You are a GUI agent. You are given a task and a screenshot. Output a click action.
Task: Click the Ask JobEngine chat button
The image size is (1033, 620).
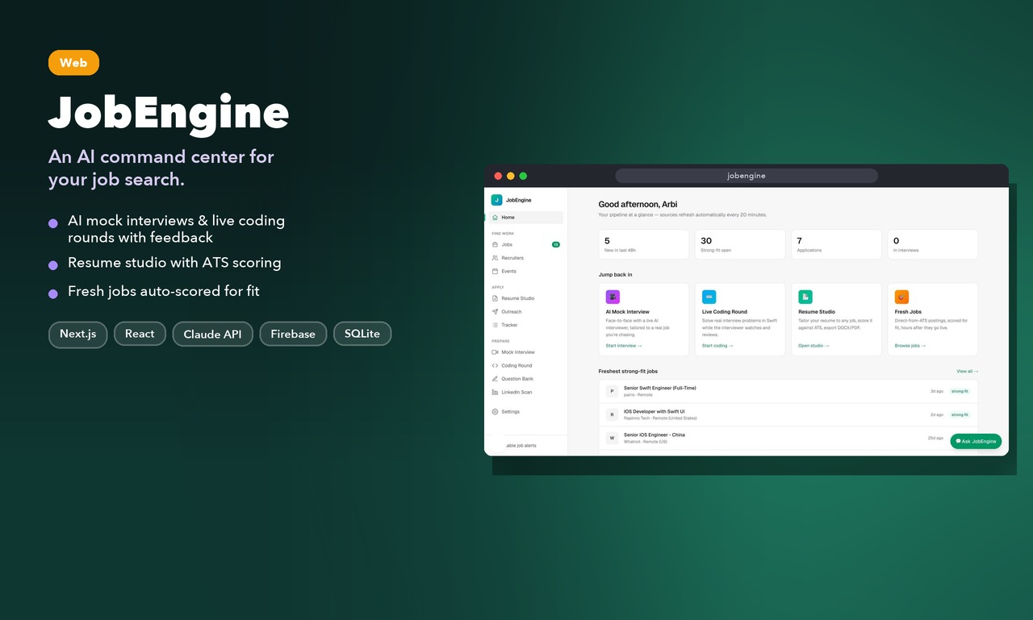point(976,441)
